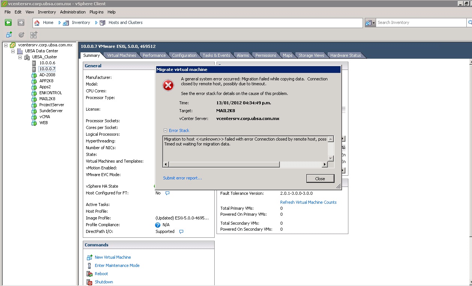Expand the UBSA_Cluster tree node

(20, 57)
